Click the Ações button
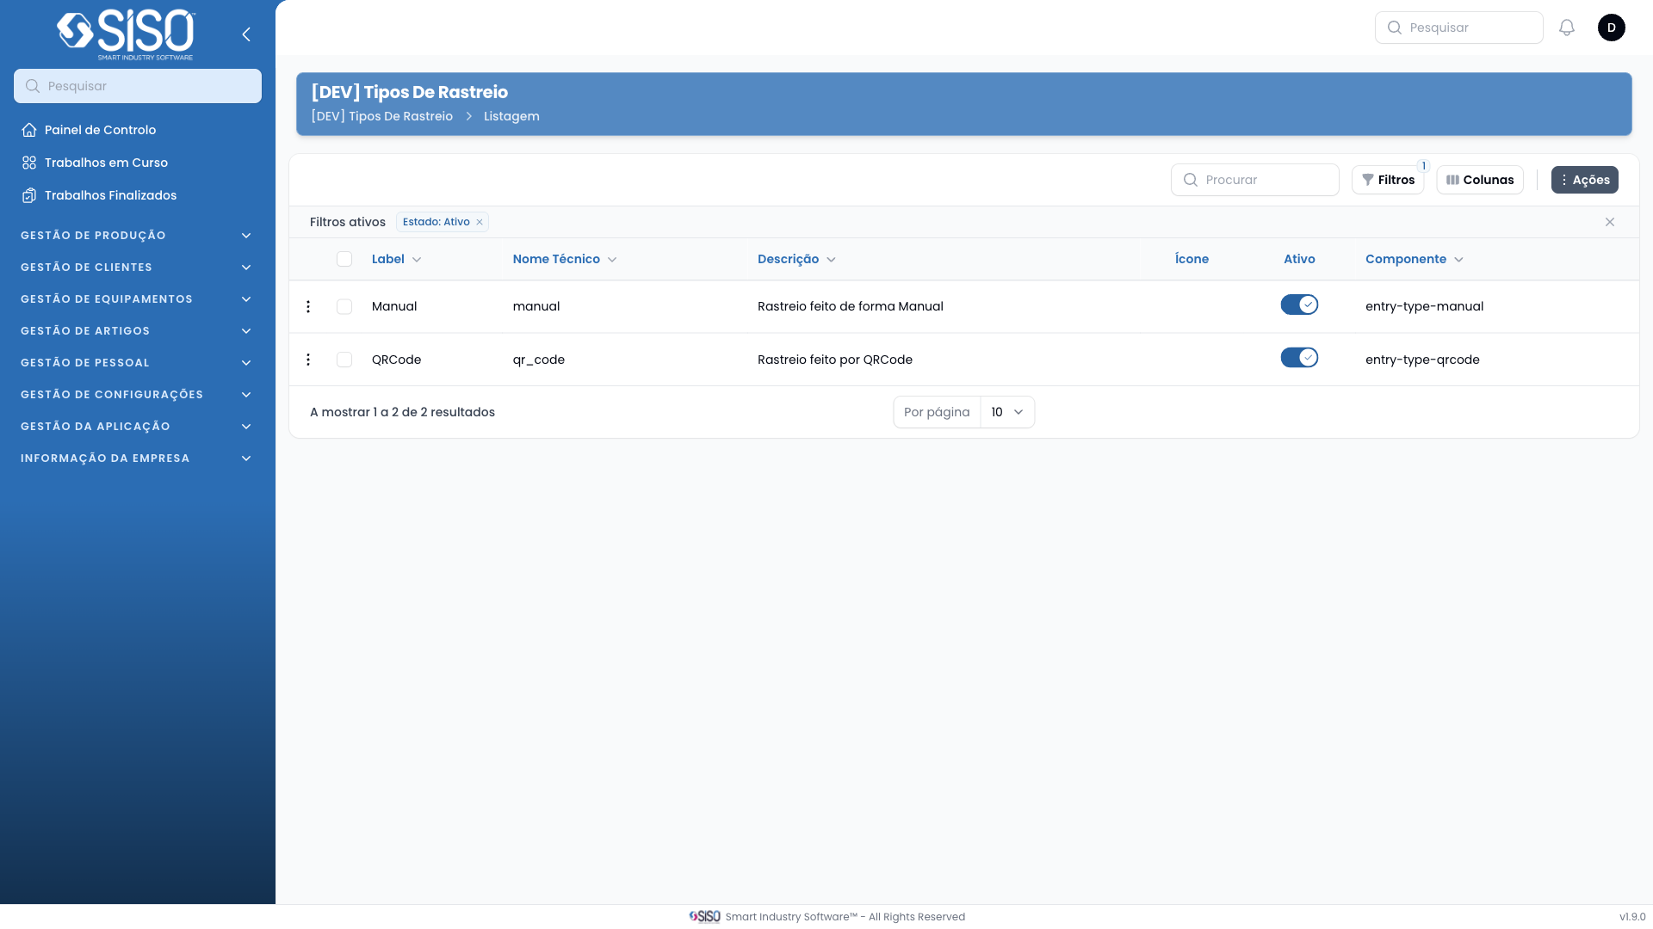Image resolution: width=1653 pixels, height=929 pixels. (x=1584, y=180)
